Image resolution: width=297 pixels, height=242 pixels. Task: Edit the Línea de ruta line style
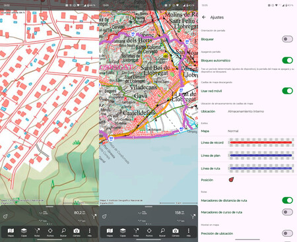[x=261, y=168]
